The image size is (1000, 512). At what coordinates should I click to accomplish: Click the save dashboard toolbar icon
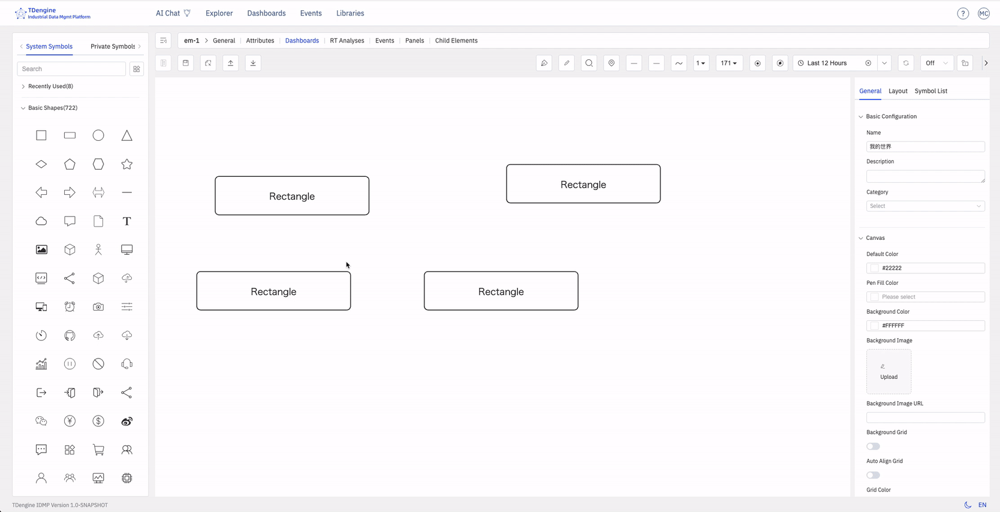pyautogui.click(x=186, y=63)
